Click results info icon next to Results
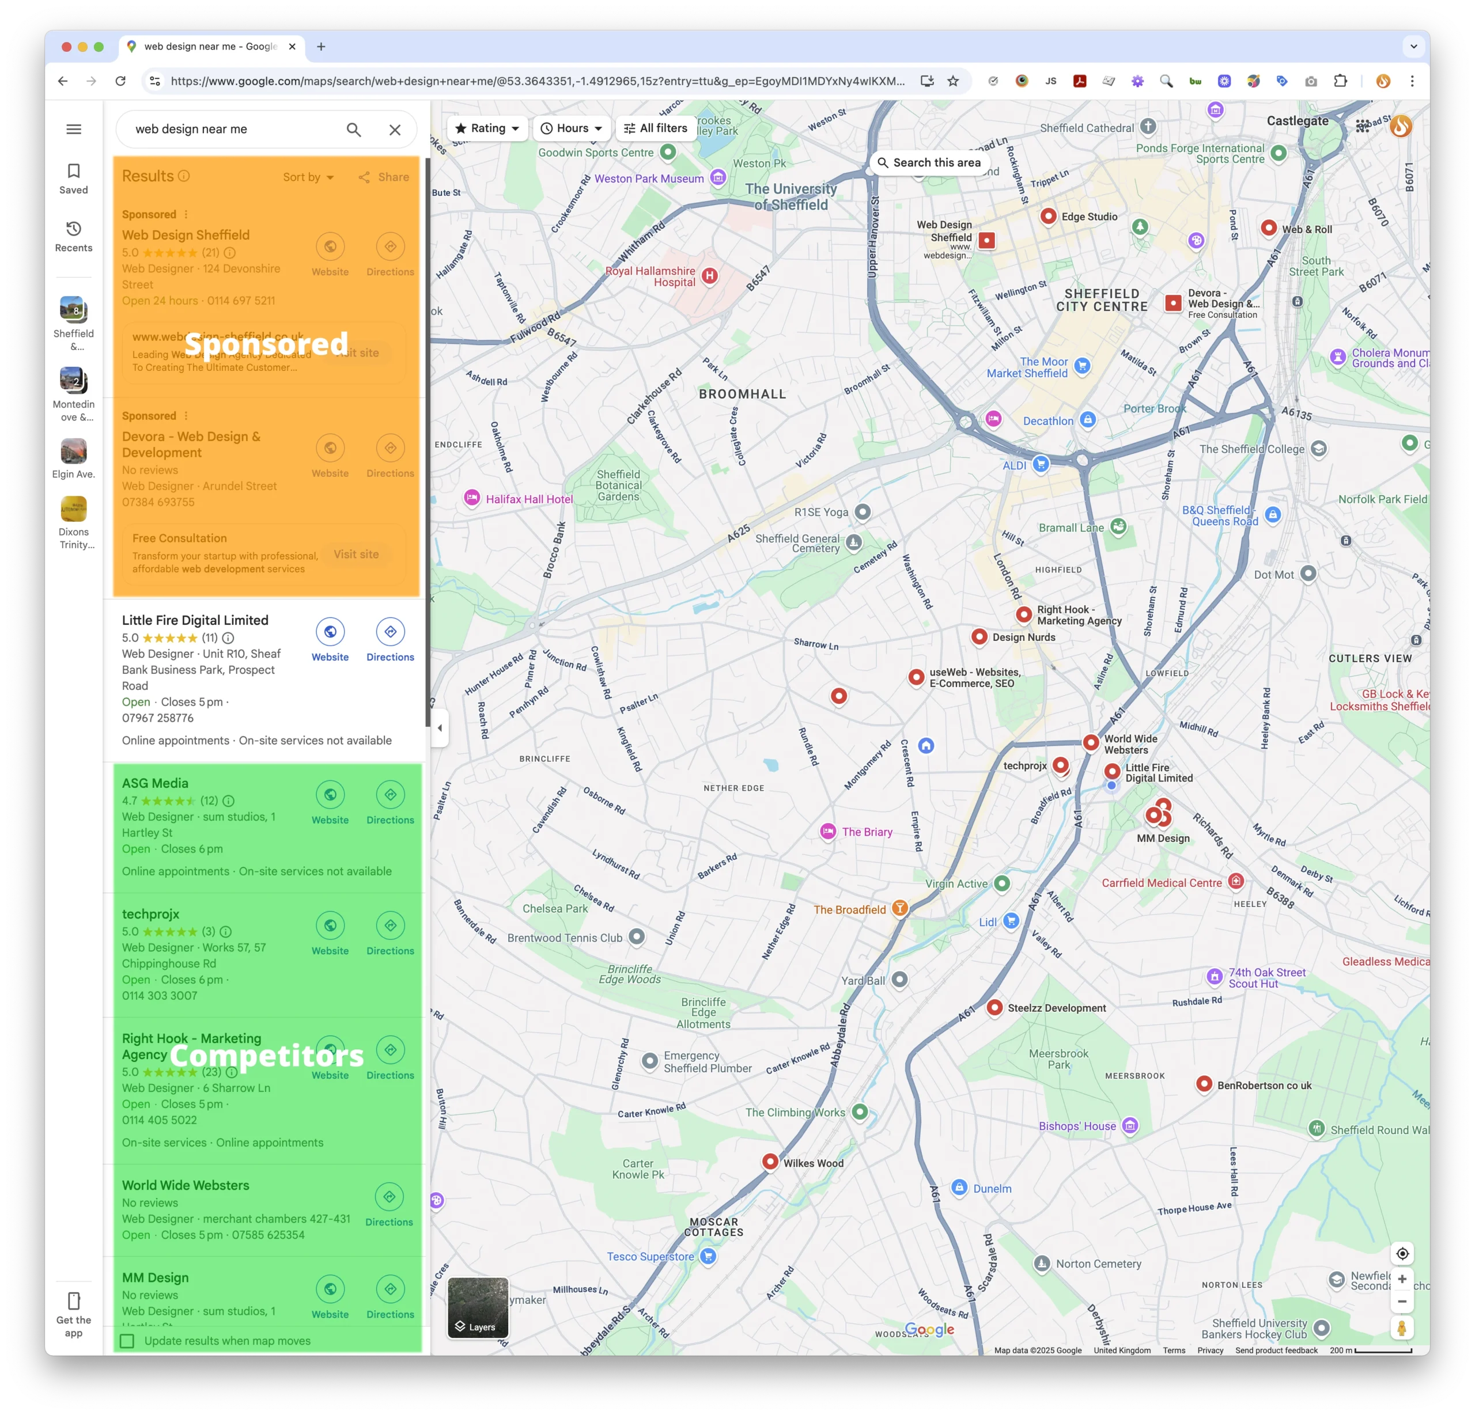Image resolution: width=1475 pixels, height=1415 pixels. [184, 176]
